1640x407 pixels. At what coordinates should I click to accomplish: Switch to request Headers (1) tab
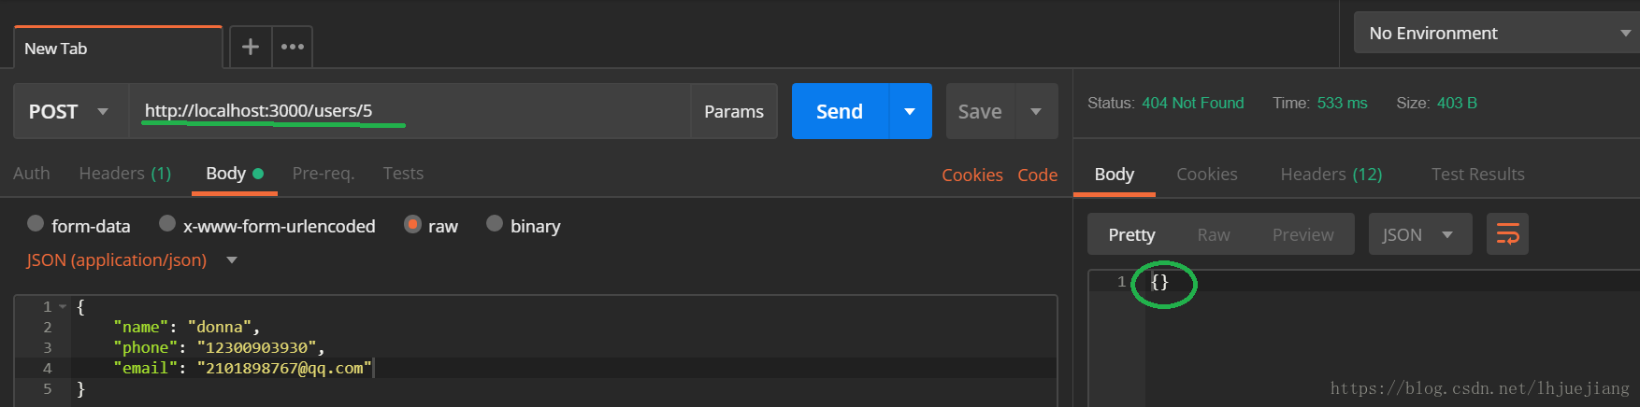pyautogui.click(x=125, y=174)
